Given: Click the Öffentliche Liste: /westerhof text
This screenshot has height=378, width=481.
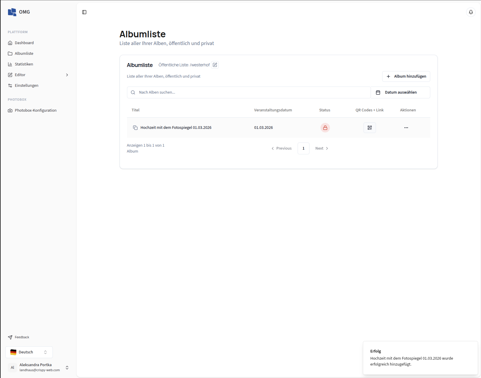Looking at the screenshot, I should point(184,65).
